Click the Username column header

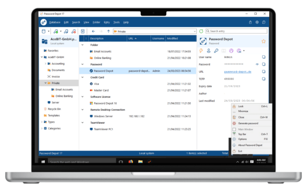158,39
